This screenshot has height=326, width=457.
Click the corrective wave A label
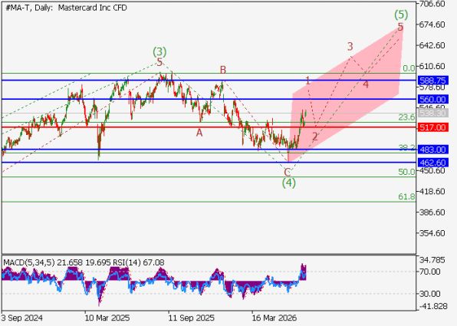[x=199, y=133]
